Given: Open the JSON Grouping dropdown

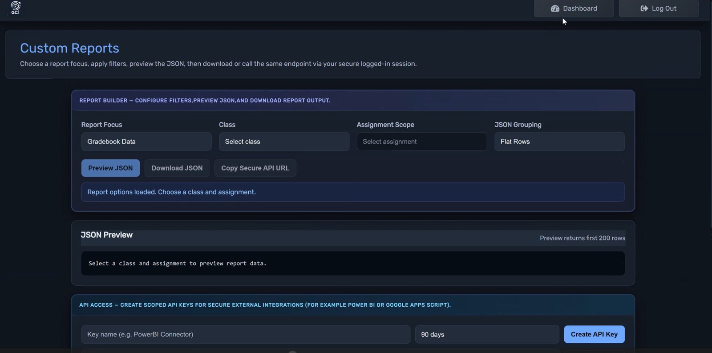Looking at the screenshot, I should point(559,142).
